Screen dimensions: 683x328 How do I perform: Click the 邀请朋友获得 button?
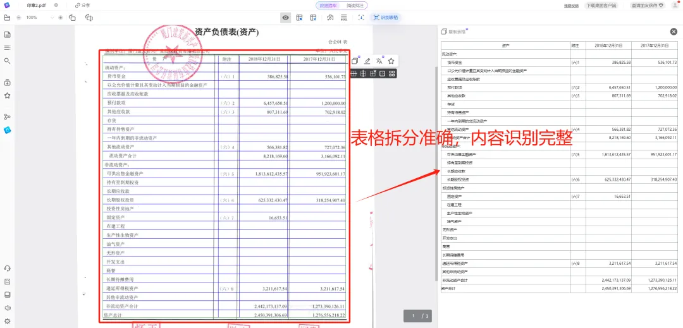point(648,6)
